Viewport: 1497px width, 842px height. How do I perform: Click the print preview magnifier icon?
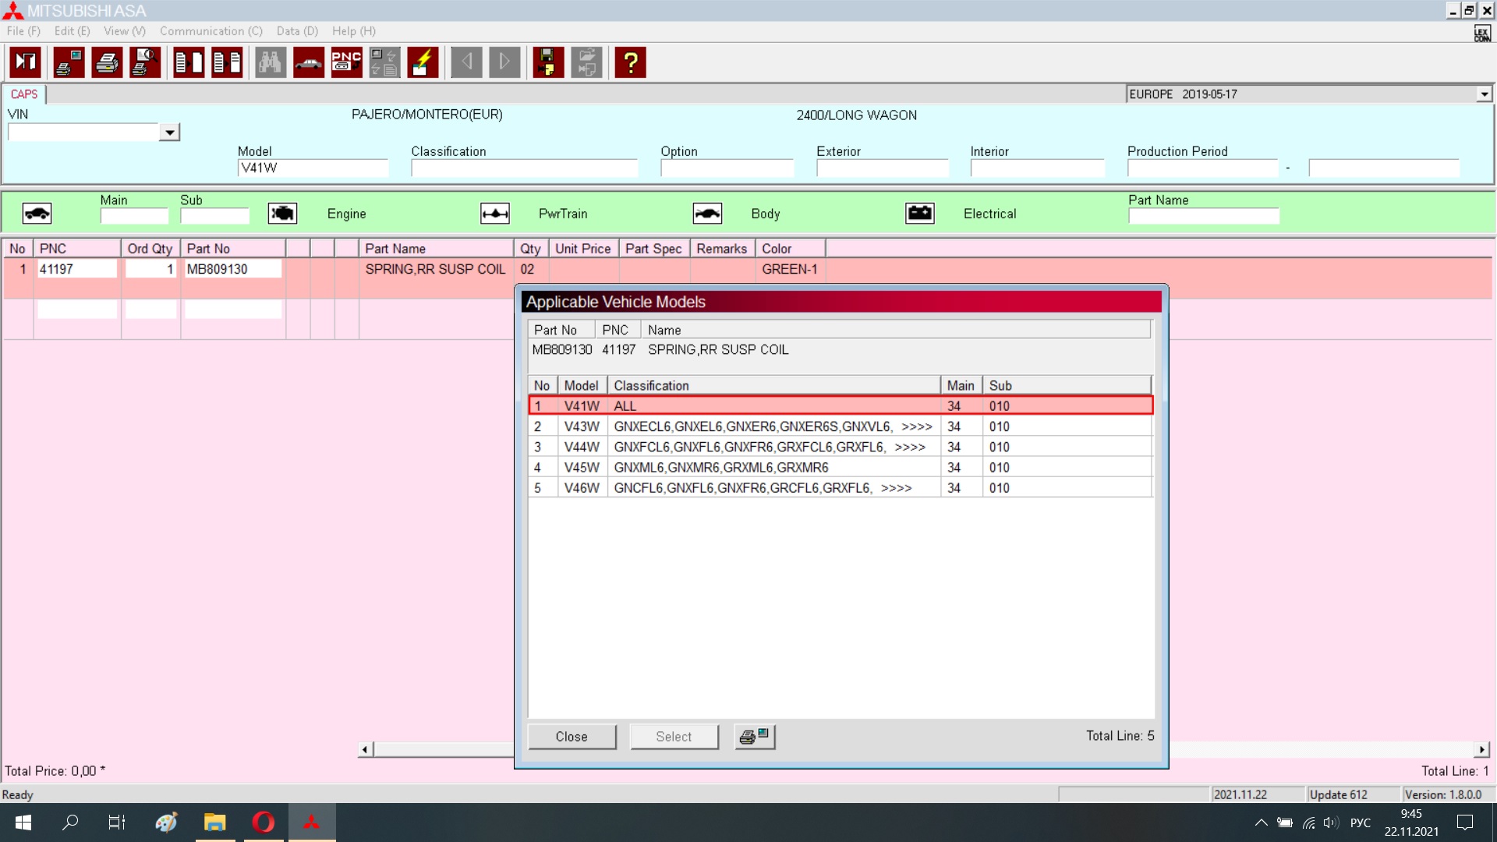pyautogui.click(x=145, y=62)
